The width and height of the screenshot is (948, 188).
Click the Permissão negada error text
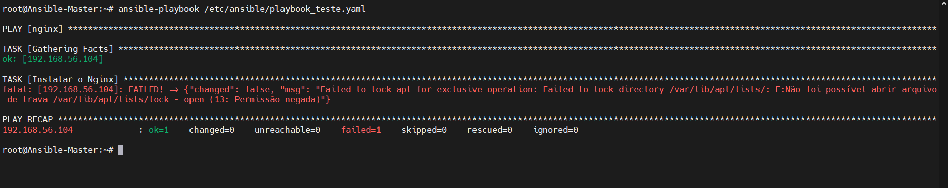click(275, 99)
